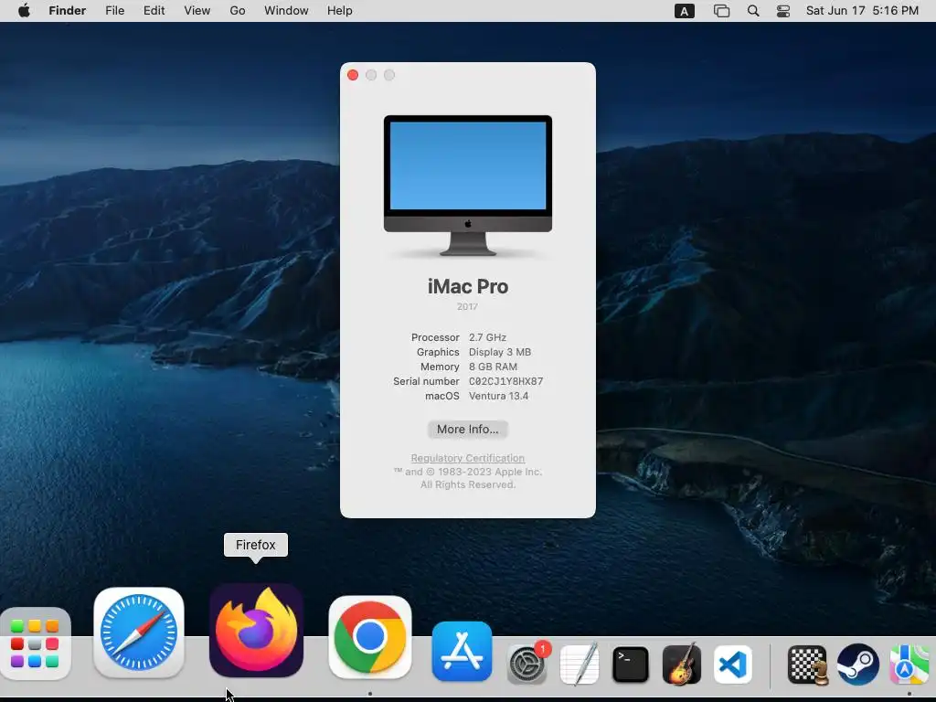The height and width of the screenshot is (702, 936).
Task: Click the date and time clock
Action: pyautogui.click(x=862, y=11)
